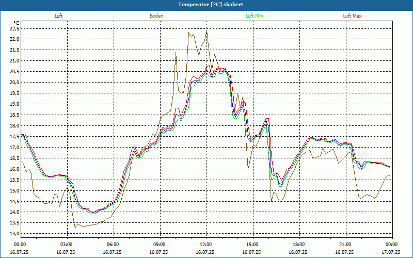Click the 14,5 y-axis value

click(x=14, y=201)
